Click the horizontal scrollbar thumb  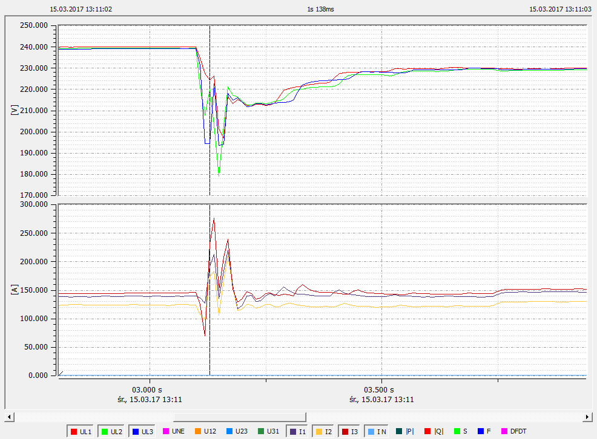240,417
